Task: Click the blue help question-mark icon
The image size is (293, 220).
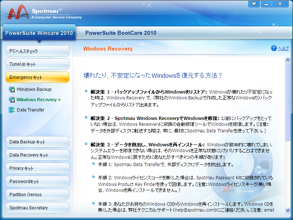Action: coord(274,48)
